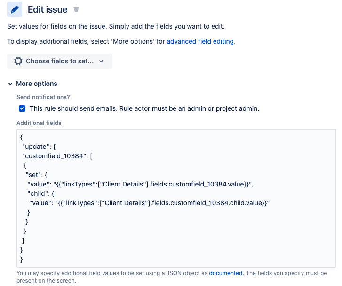
Task: Click the Additional fields label
Action: click(39, 123)
